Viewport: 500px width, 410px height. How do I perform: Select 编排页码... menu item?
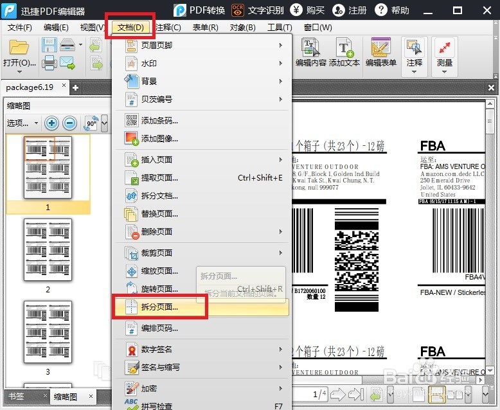point(202,328)
